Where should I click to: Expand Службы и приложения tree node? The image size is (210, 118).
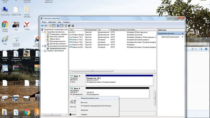(43, 51)
